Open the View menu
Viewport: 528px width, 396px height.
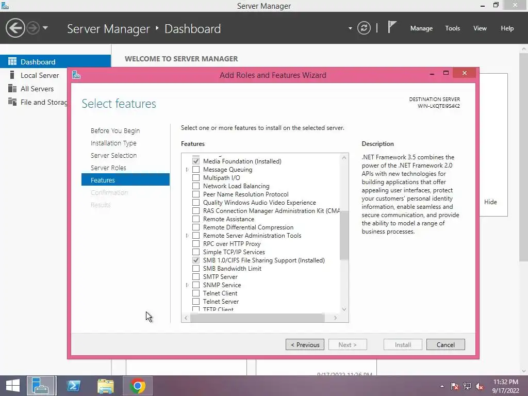point(480,28)
